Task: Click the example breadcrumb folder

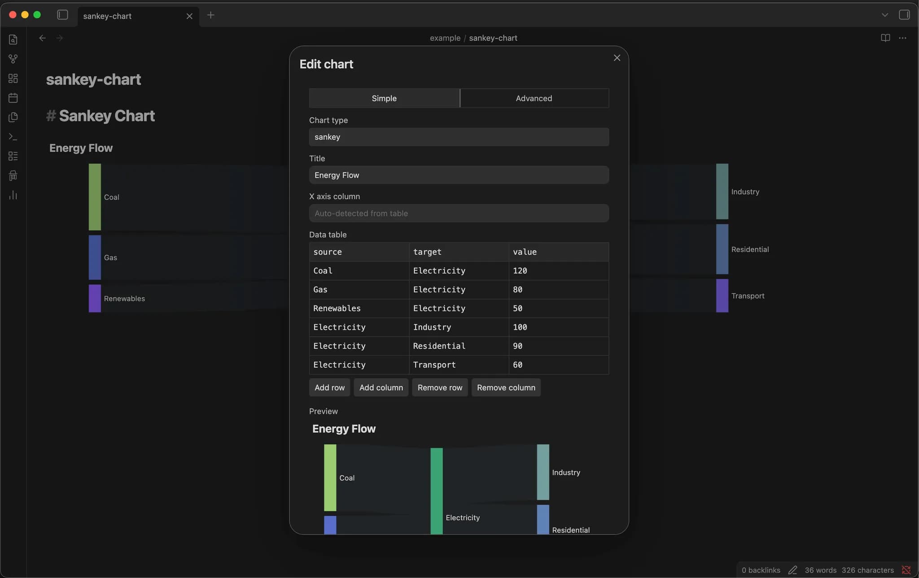Action: (445, 38)
